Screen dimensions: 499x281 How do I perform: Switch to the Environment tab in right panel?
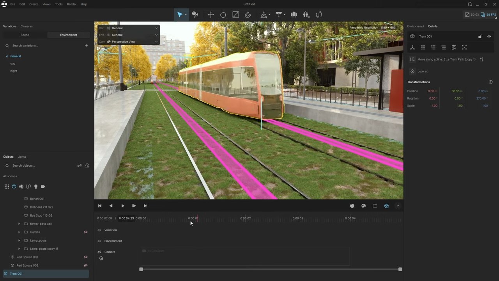416,26
